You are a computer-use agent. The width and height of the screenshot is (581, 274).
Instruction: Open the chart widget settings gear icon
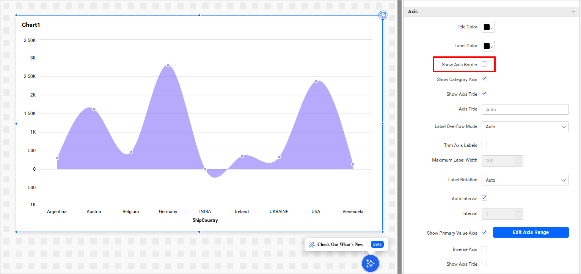pyautogui.click(x=383, y=15)
